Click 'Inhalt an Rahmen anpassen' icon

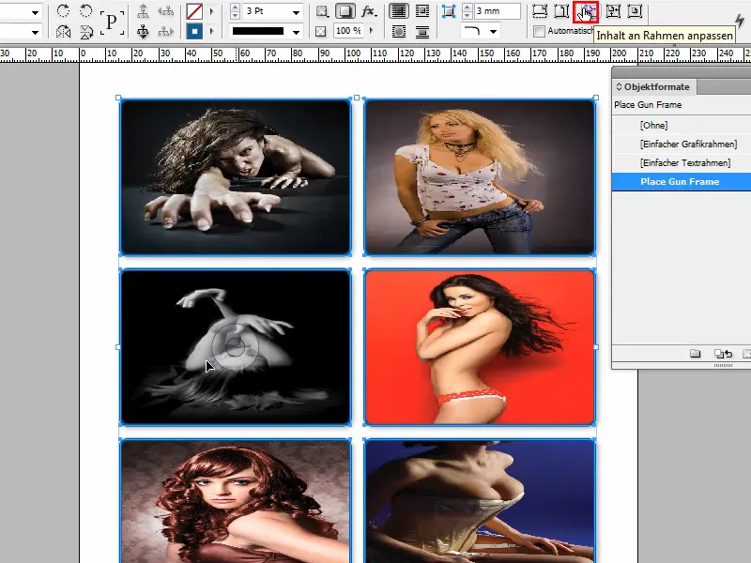(x=585, y=11)
